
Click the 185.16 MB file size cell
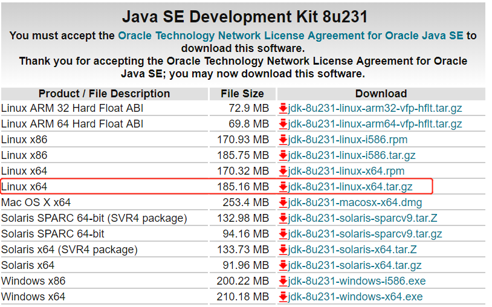tap(243, 187)
